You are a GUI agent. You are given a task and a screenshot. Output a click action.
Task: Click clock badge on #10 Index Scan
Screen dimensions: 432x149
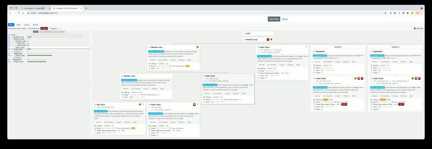tap(356, 78)
